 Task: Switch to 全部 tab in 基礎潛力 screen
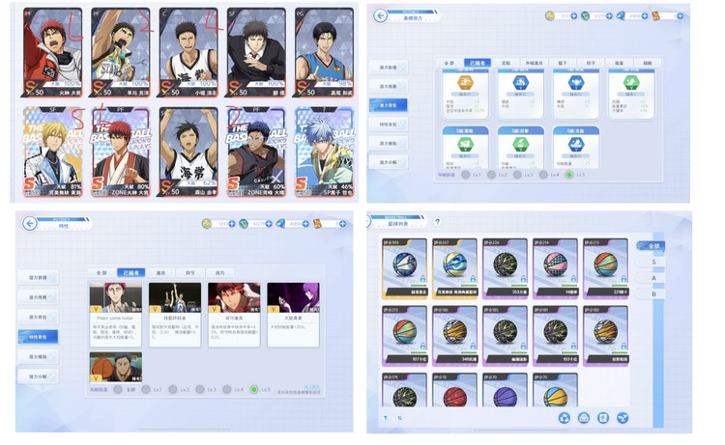449,63
